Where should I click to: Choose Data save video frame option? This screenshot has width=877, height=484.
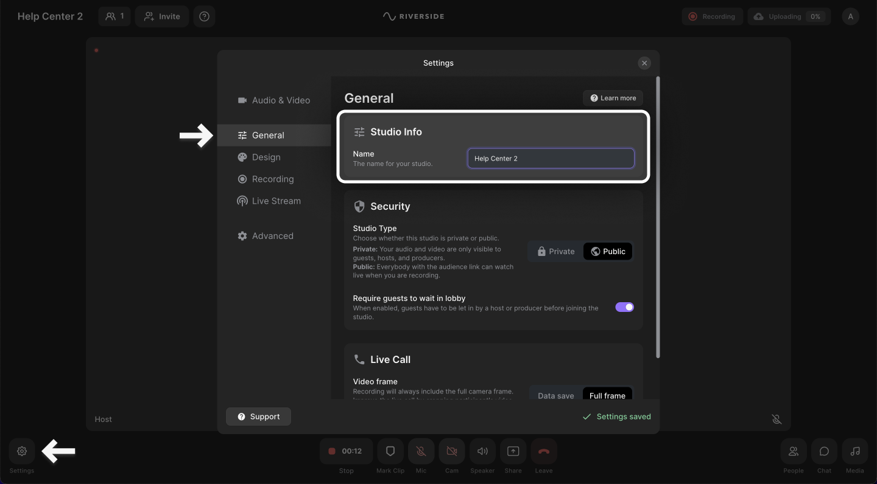click(555, 395)
